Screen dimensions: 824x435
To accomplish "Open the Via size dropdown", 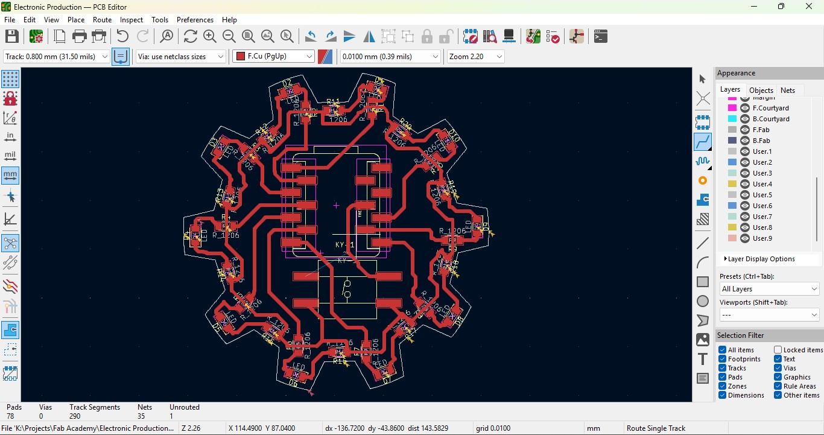I will (x=181, y=57).
